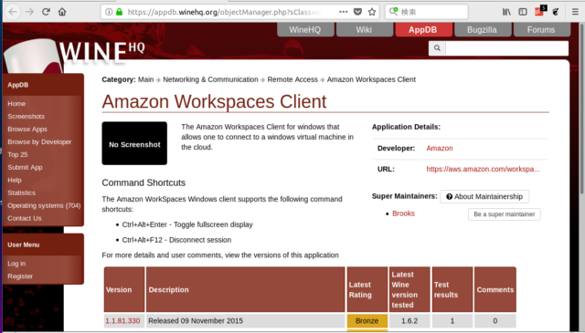Open the Firefox hamburger menu

tap(575, 12)
